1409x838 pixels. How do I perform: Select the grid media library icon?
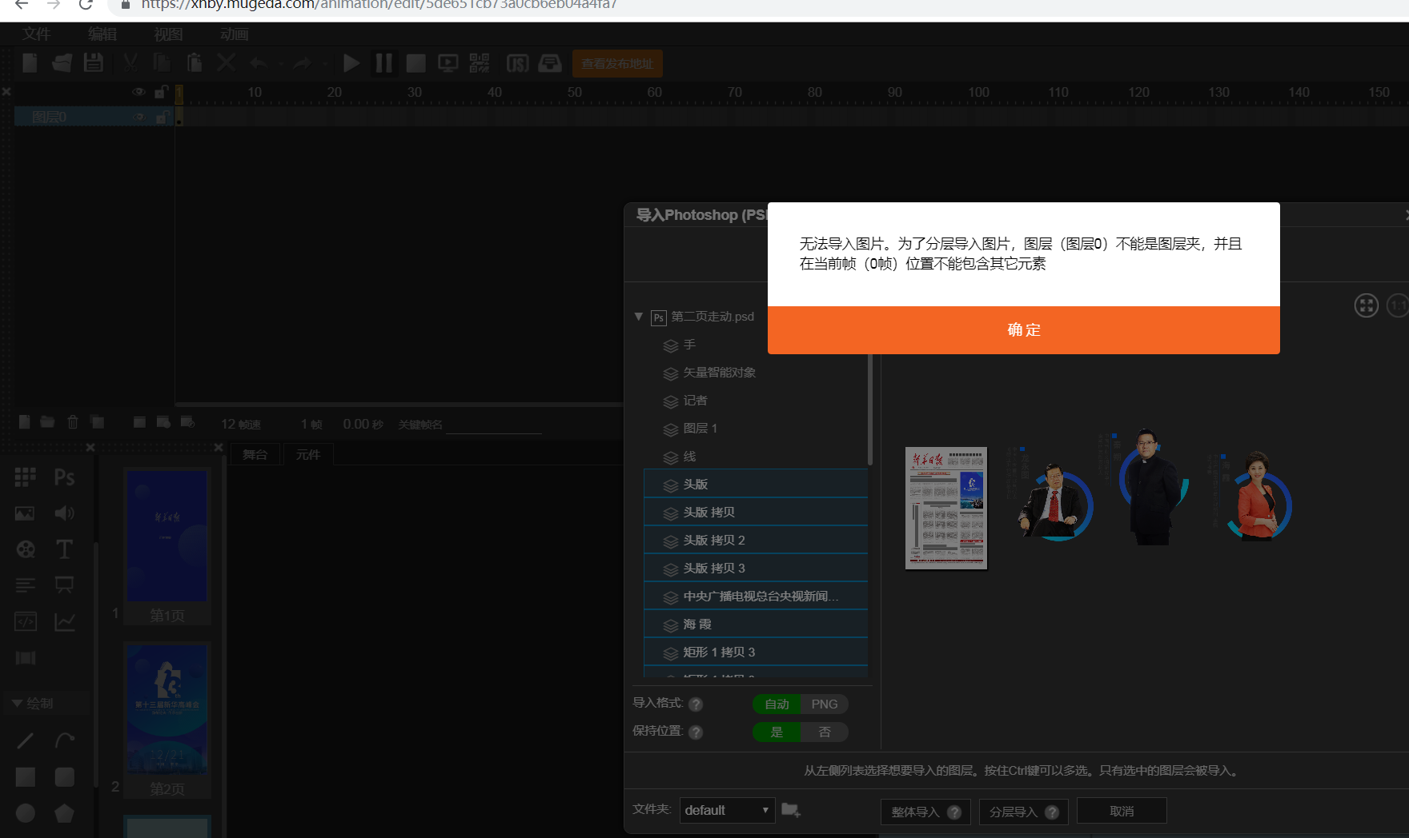25,477
